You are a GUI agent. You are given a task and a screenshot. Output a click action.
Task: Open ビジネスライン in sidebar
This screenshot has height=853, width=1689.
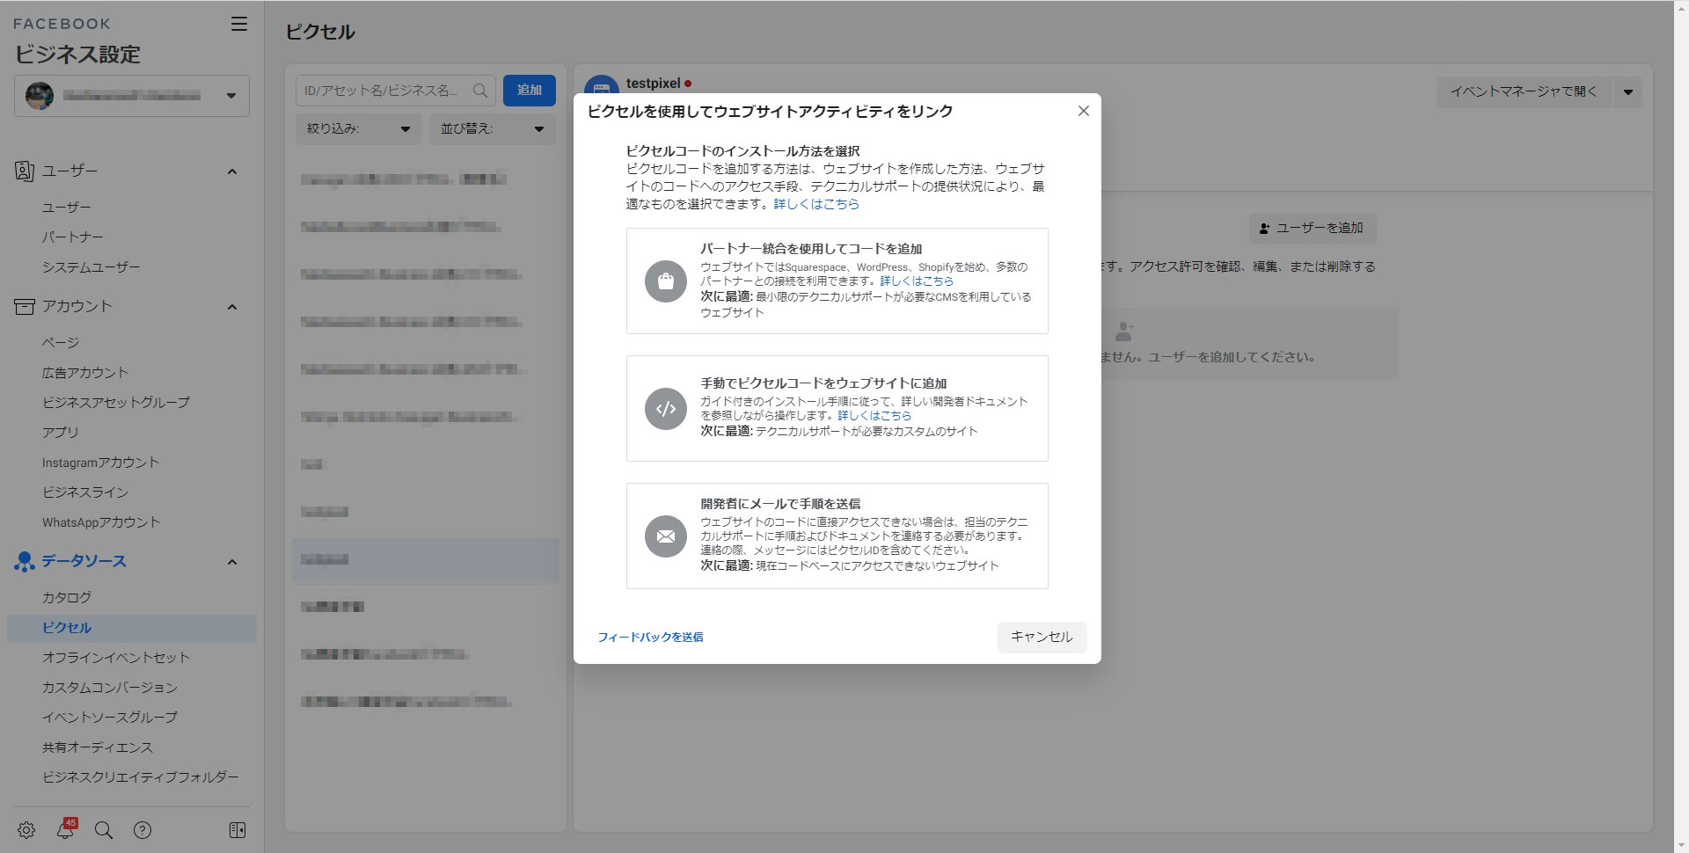(x=85, y=492)
